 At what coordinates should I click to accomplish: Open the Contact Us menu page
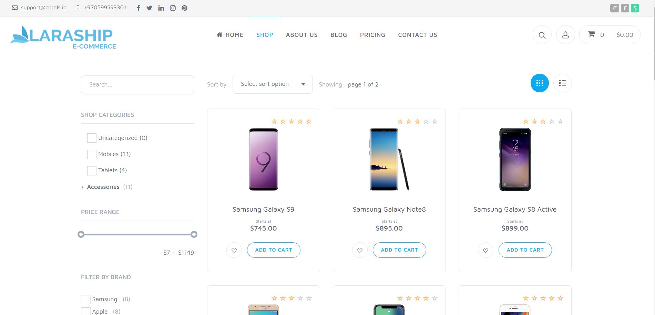(417, 35)
